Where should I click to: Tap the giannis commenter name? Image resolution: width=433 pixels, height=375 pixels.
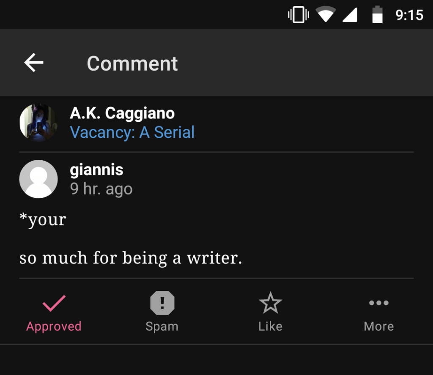coord(96,170)
